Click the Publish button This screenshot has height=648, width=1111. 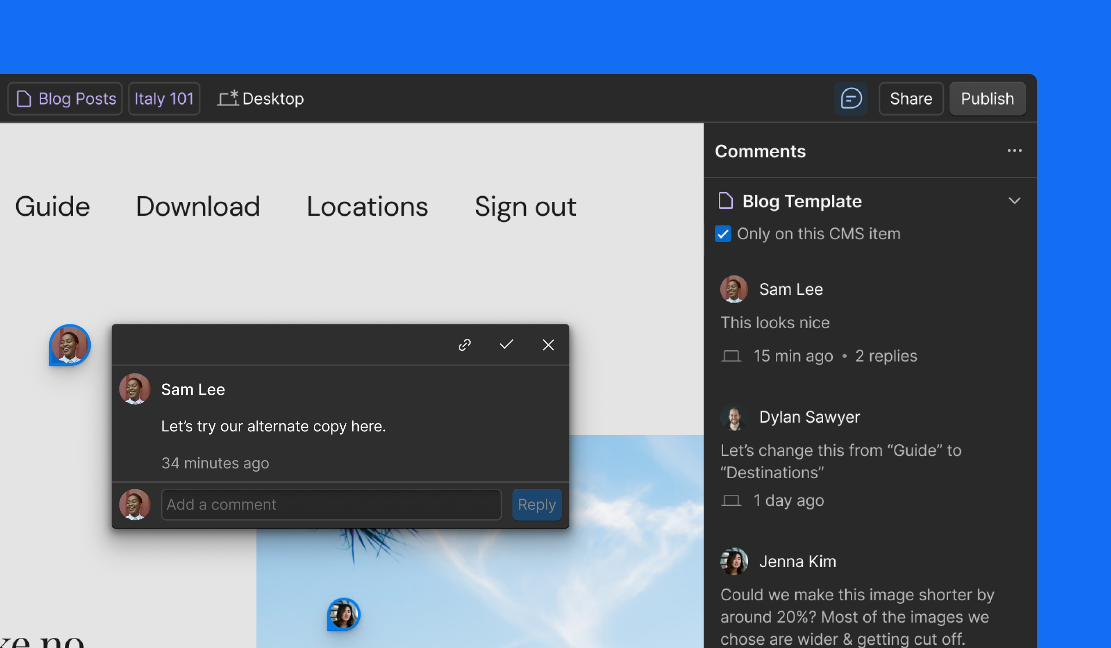tap(987, 99)
